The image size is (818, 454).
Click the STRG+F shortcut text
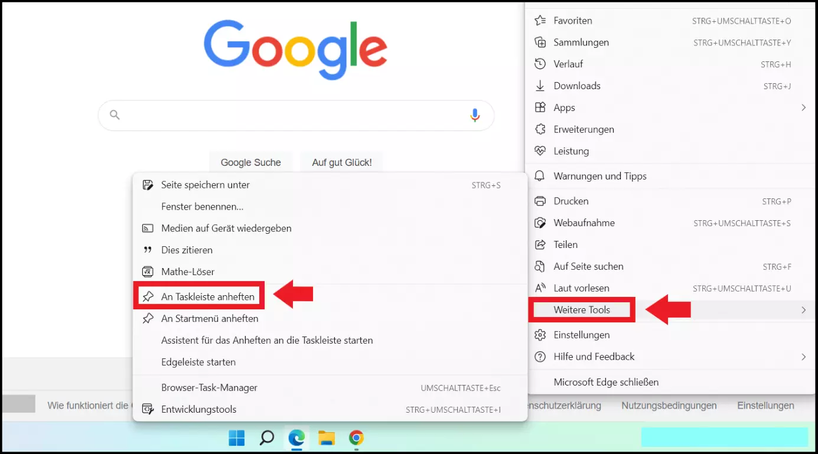(x=777, y=267)
